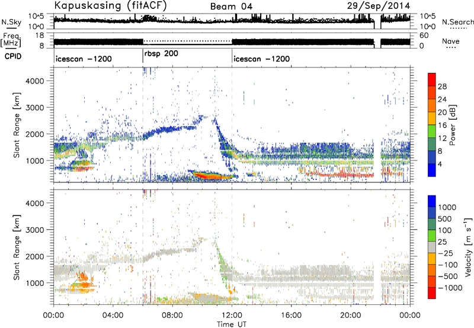Select the "20:00" time tick label
Image resolution: width=474 pixels, height=328 pixels.
[350, 316]
